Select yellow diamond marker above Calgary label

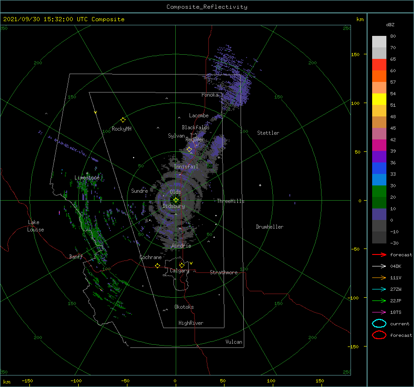tap(182, 265)
